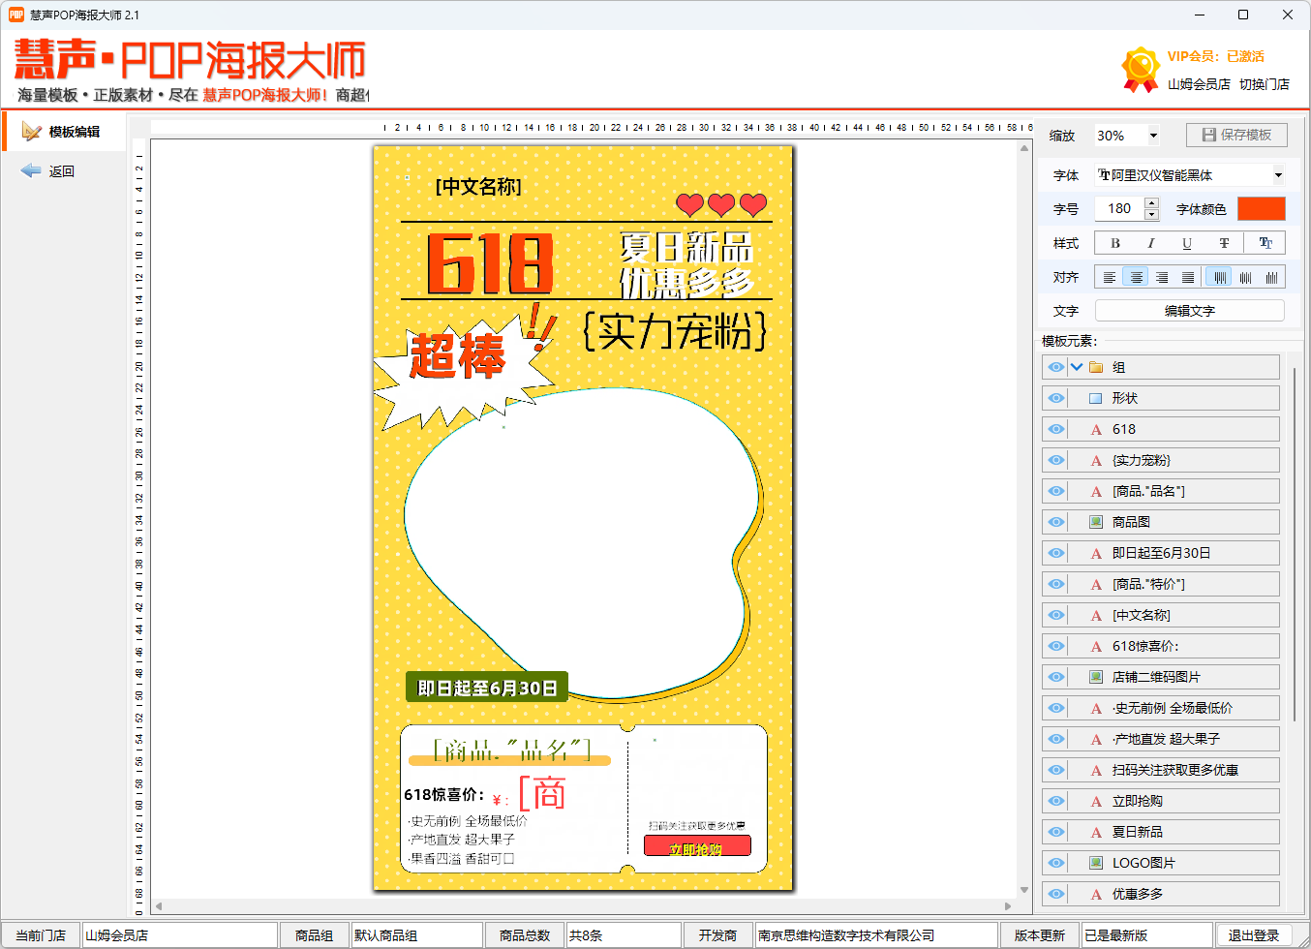
Task: Select the left-align text icon
Action: click(1109, 277)
